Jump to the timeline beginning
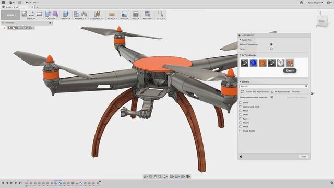Viewport: 334px width, 188px height. click(x=3, y=183)
